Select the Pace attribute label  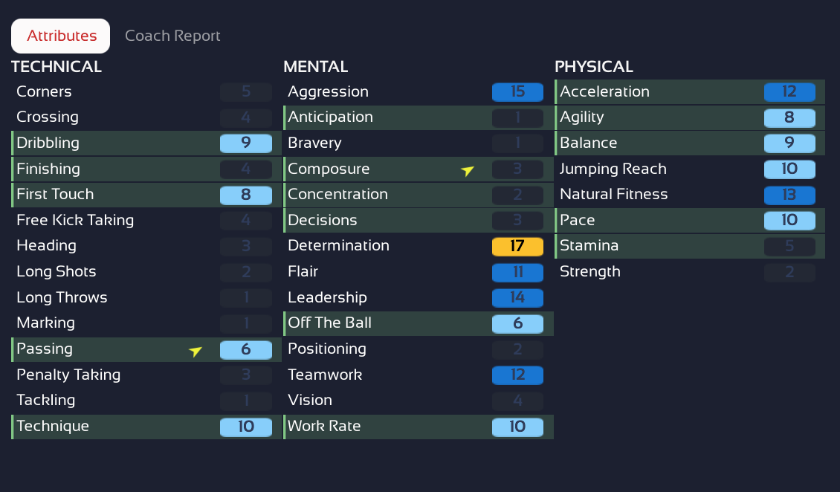point(577,221)
